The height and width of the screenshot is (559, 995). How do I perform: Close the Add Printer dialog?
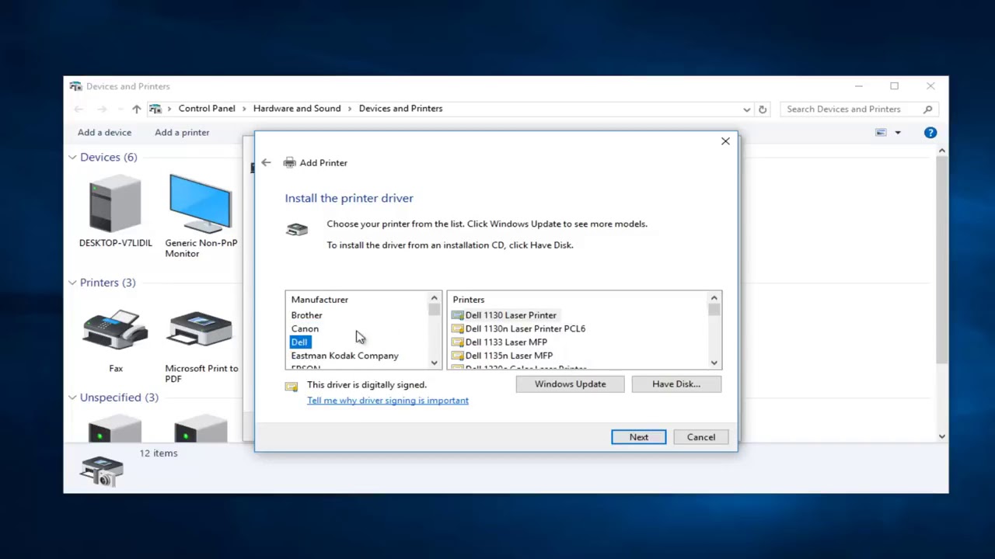[x=725, y=141]
